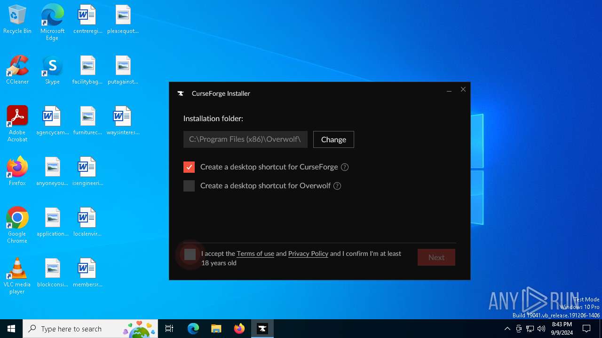The height and width of the screenshot is (338, 602).
Task: Open the volume control in system tray
Action: tap(541, 329)
